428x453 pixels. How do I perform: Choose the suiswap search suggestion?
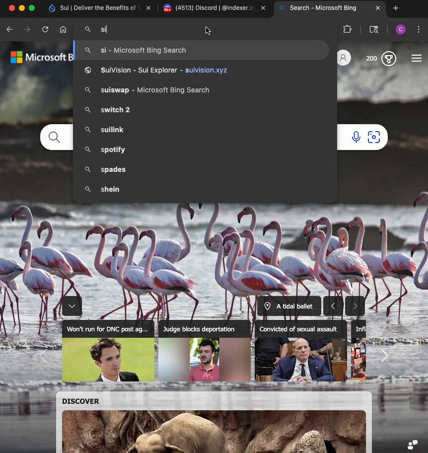coord(202,90)
